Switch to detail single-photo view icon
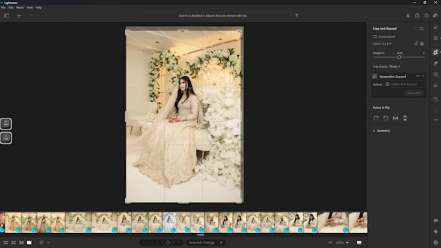The image size is (441, 248). pyautogui.click(x=29, y=242)
